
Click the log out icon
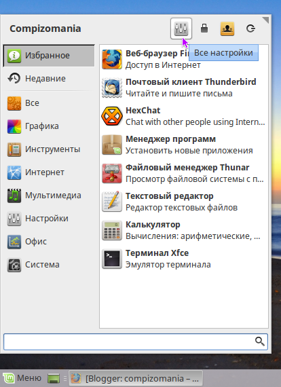pyautogui.click(x=250, y=29)
